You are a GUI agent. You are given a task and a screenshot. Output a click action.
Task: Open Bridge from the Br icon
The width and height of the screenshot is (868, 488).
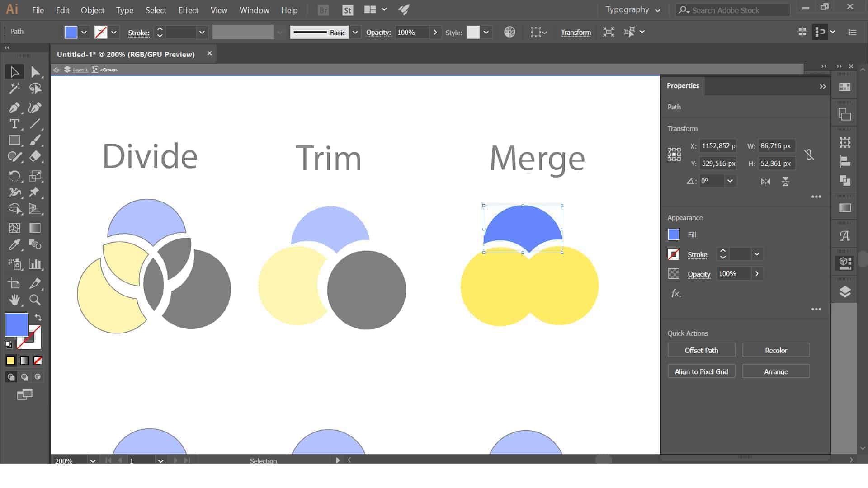click(x=323, y=10)
